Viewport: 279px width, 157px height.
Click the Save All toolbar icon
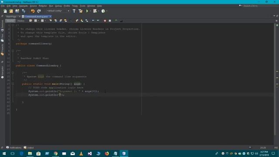(x=24, y=11)
